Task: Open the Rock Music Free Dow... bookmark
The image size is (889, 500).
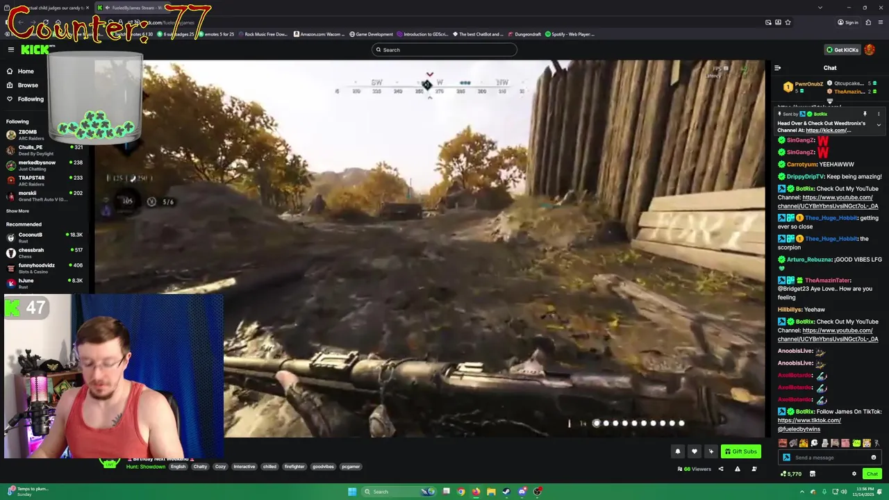Action: tap(263, 34)
